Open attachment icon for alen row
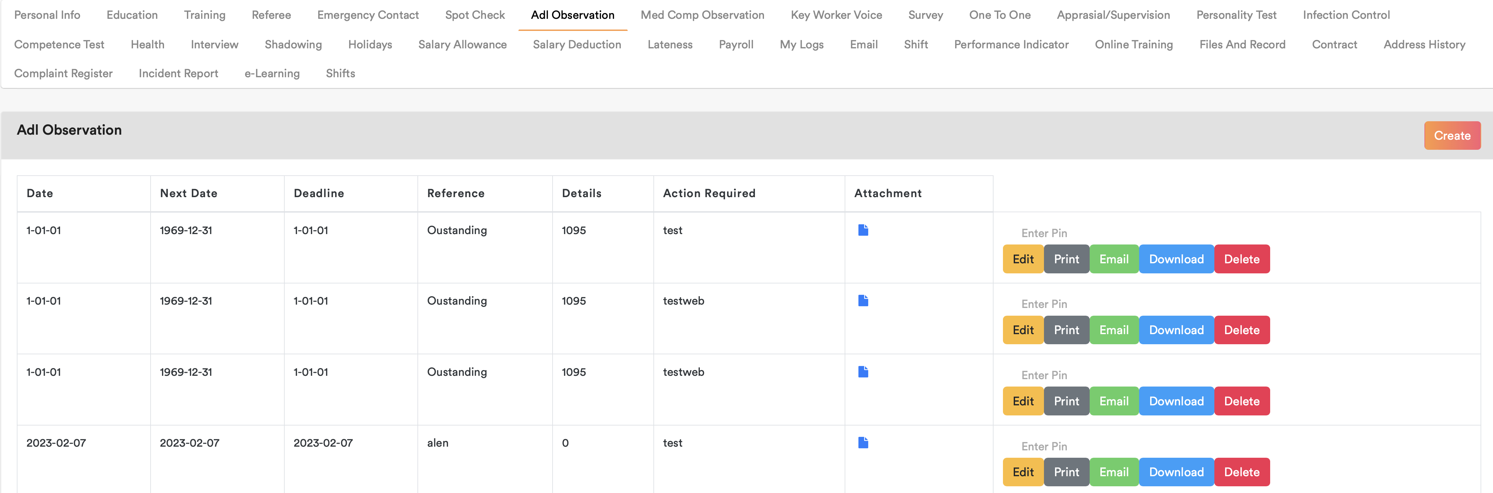Image resolution: width=1493 pixels, height=493 pixels. (x=863, y=443)
